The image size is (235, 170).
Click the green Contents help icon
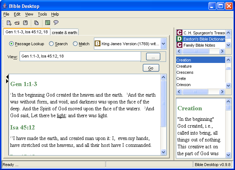tap(48, 22)
